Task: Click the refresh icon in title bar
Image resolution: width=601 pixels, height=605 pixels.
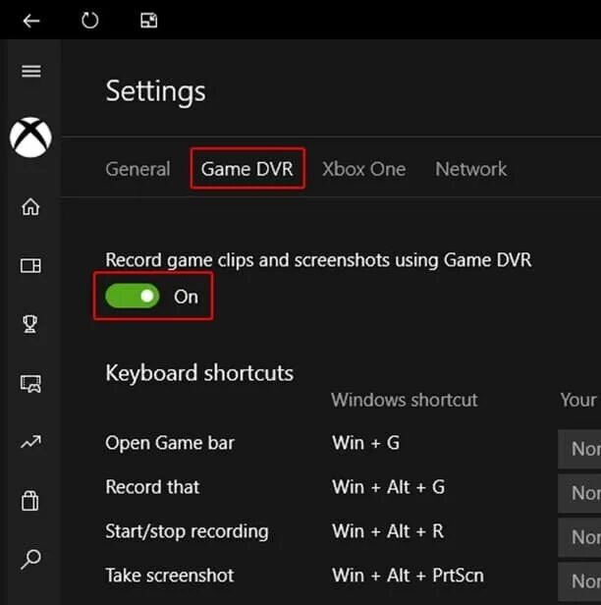Action: pyautogui.click(x=90, y=20)
